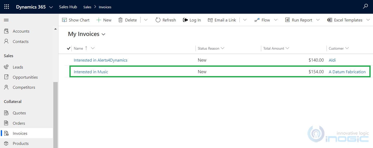Click the Invoices icon in sidebar

6,133
